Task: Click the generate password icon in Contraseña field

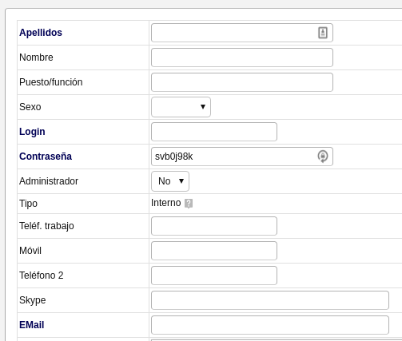Action: [x=323, y=157]
